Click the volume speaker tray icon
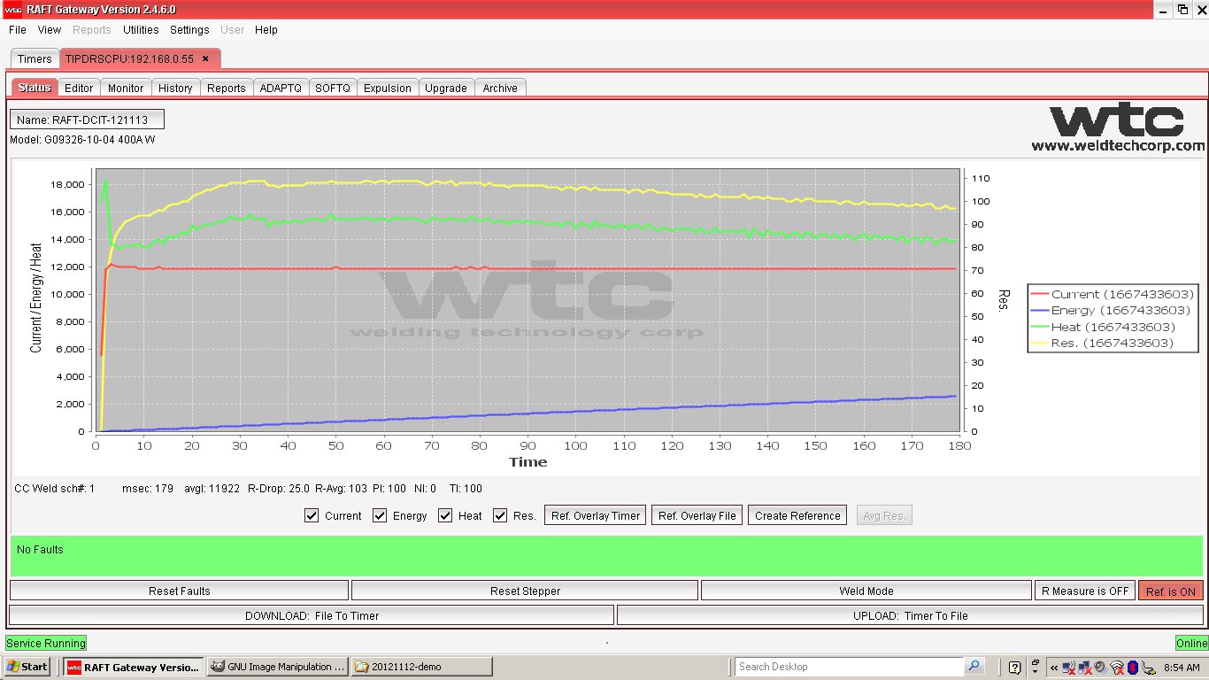Image resolution: width=1209 pixels, height=680 pixels. pyautogui.click(x=1101, y=667)
